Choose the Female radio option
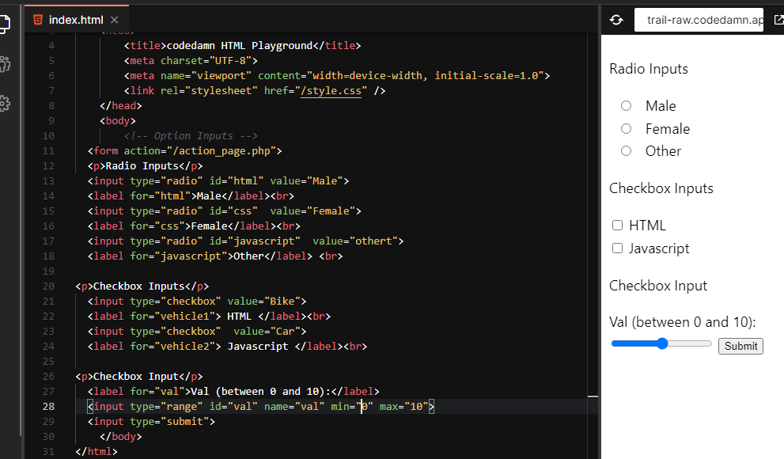784x459 pixels. tap(626, 128)
